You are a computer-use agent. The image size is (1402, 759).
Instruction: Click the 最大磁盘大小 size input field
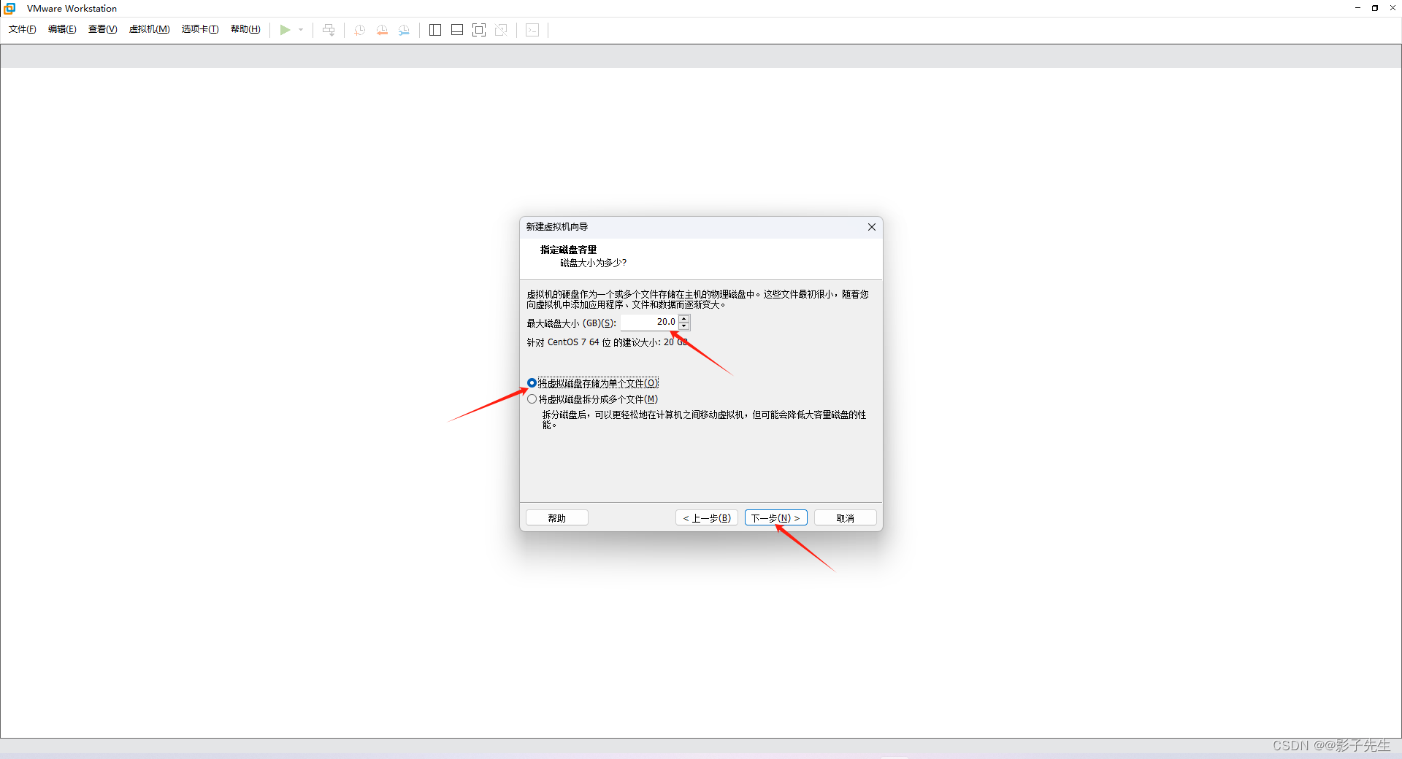pyautogui.click(x=649, y=322)
